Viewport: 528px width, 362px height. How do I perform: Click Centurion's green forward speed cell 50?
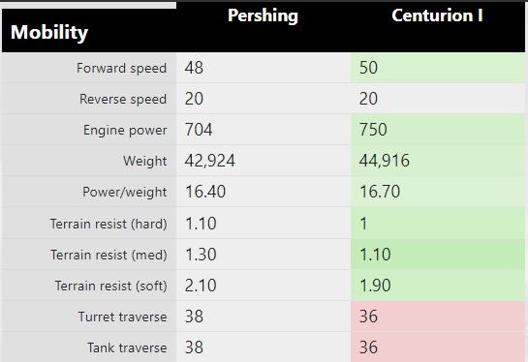click(438, 68)
